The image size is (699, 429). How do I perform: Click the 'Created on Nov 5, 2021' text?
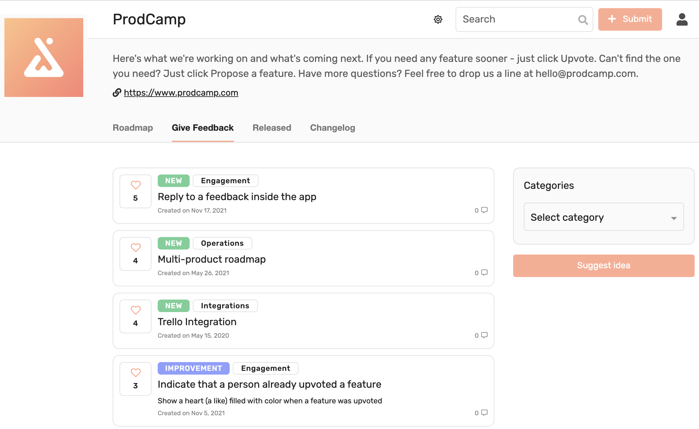191,413
